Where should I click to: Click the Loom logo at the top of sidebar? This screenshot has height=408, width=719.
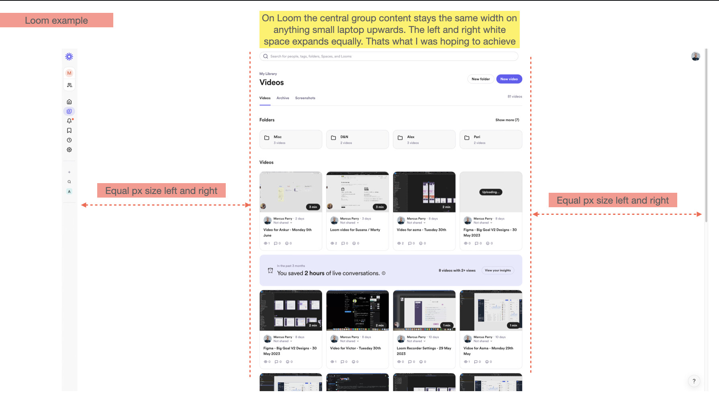[69, 57]
